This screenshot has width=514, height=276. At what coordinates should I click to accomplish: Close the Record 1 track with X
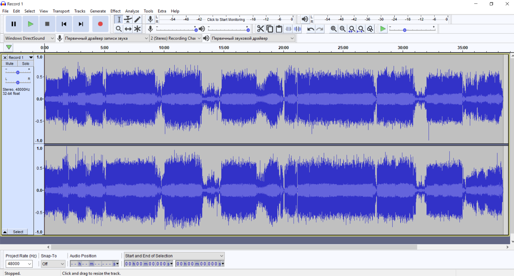pos(5,58)
